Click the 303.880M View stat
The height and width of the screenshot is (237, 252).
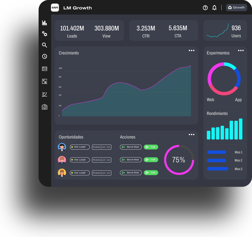click(107, 31)
